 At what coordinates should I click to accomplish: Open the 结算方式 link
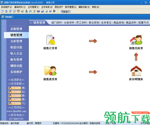[144, 23]
